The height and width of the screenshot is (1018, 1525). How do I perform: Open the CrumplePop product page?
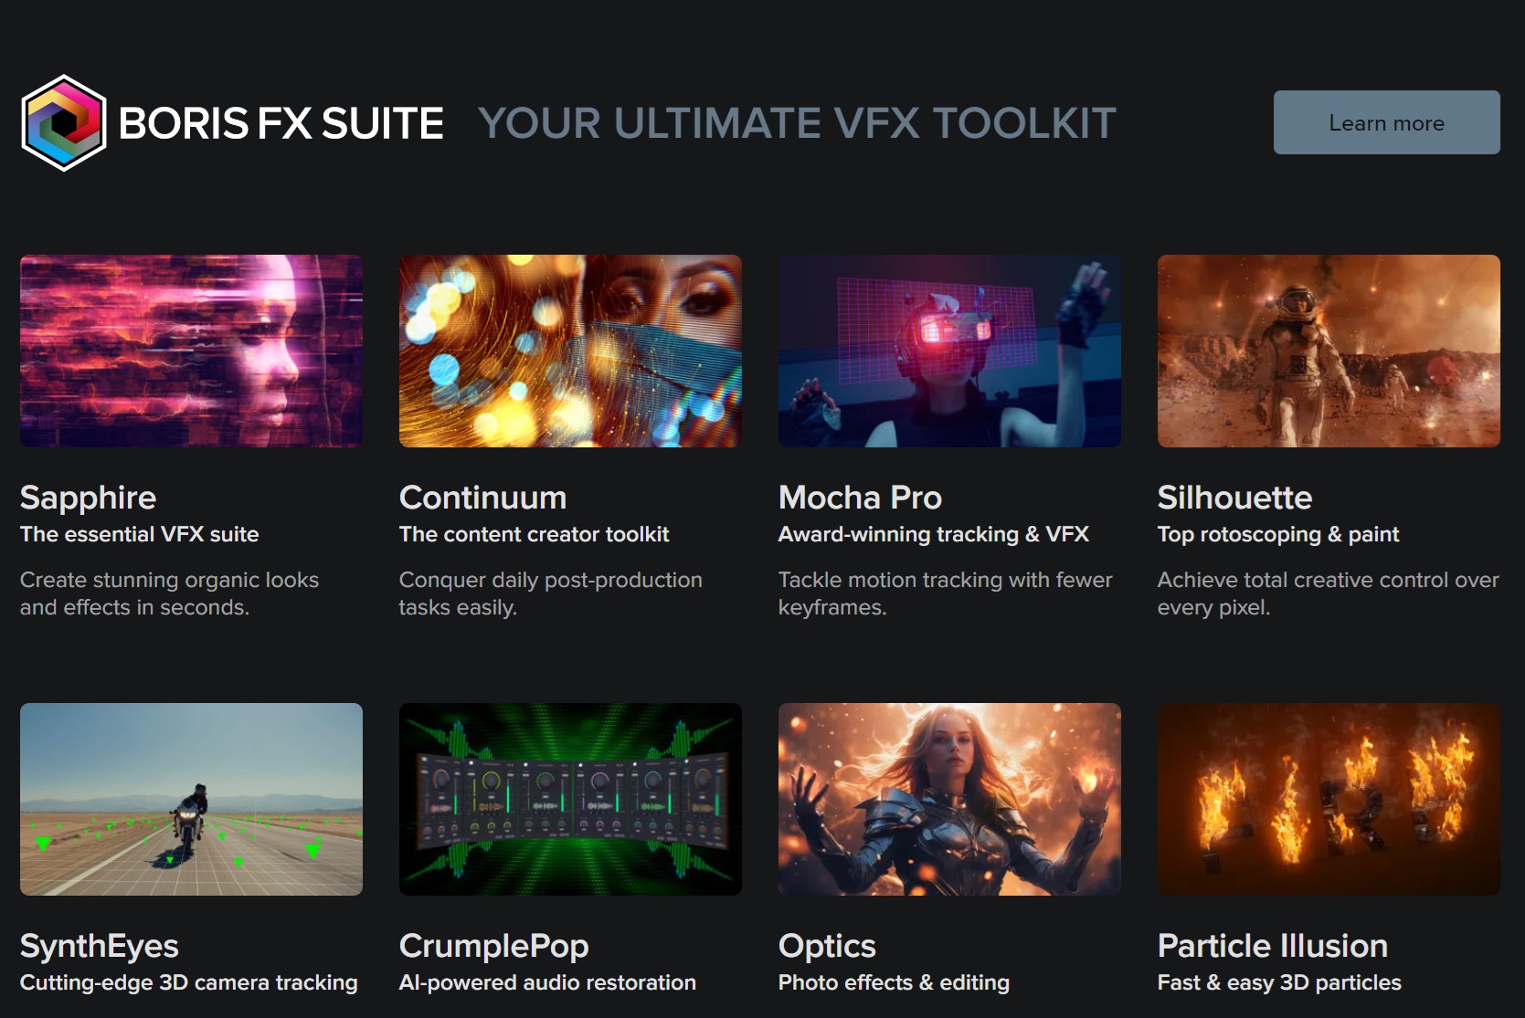493,946
